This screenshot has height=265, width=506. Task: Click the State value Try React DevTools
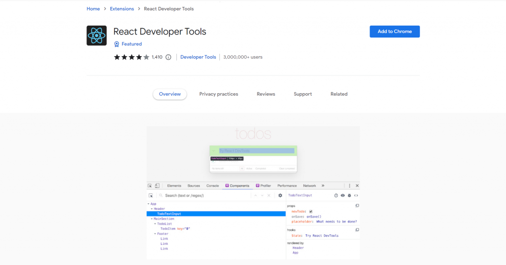click(x=322, y=236)
